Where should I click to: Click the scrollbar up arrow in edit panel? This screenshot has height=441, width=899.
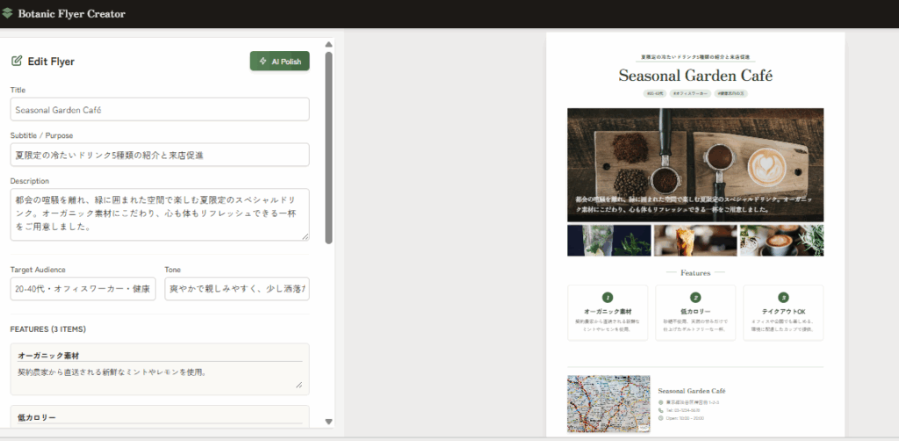(329, 44)
